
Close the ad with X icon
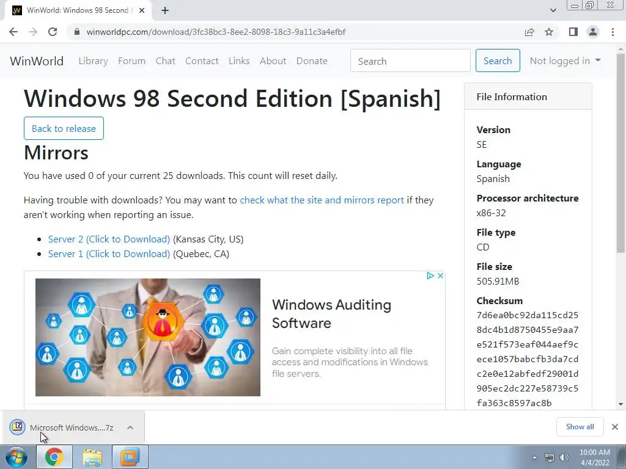click(440, 275)
